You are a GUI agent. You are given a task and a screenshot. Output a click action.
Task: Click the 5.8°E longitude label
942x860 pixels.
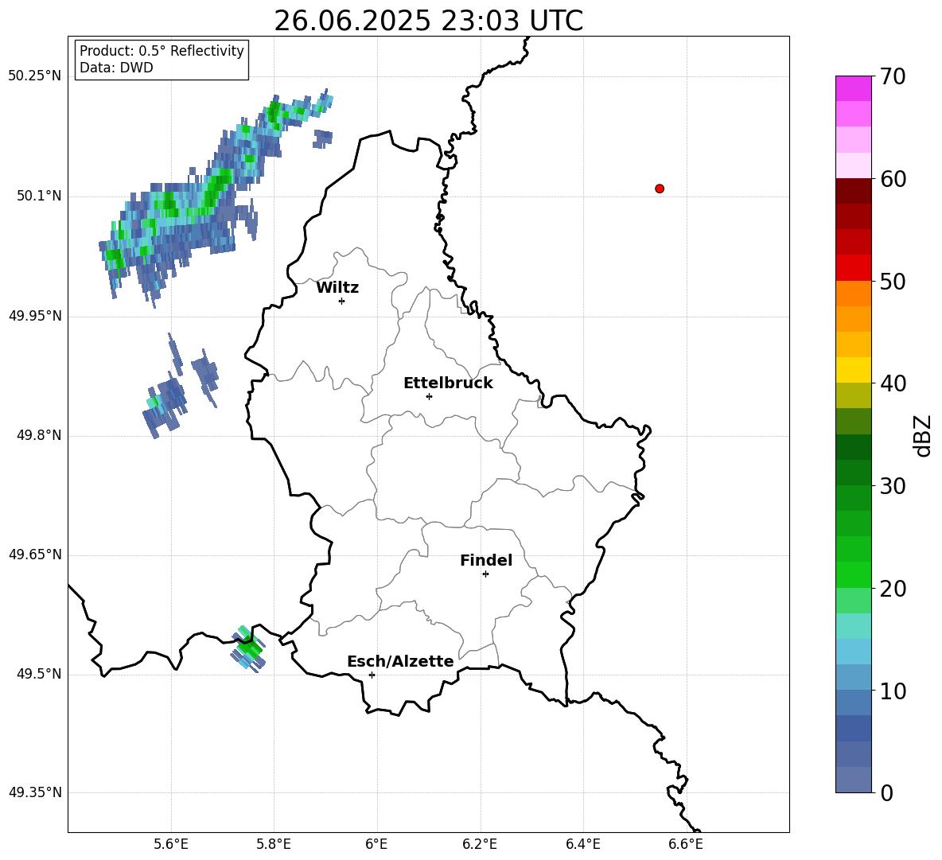point(274,844)
